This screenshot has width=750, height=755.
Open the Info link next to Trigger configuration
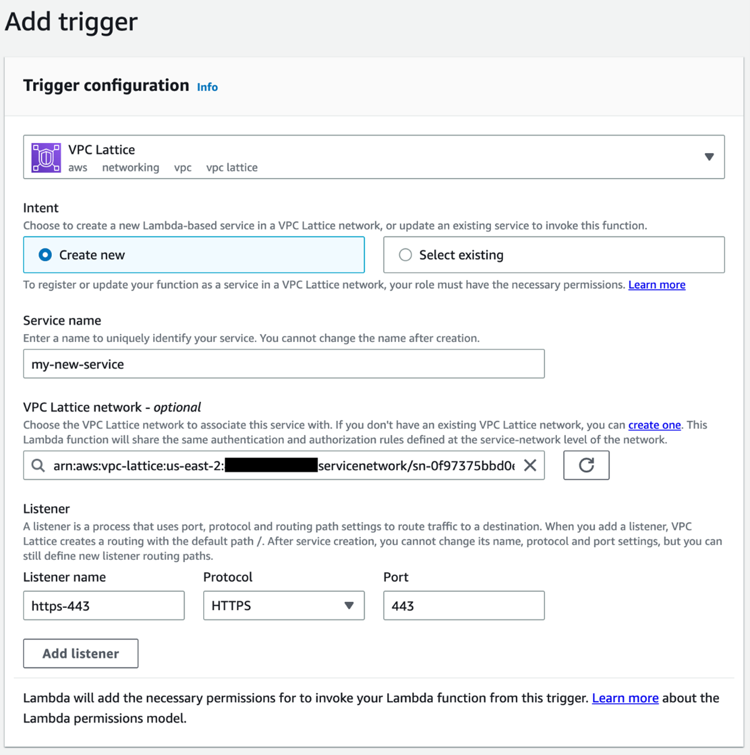coord(207,87)
